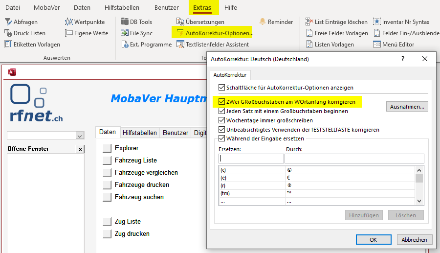The width and height of the screenshot is (440, 253).
Task: Toggle Jeden Satz mit Großbuchstaben beginnen
Action: [221, 111]
